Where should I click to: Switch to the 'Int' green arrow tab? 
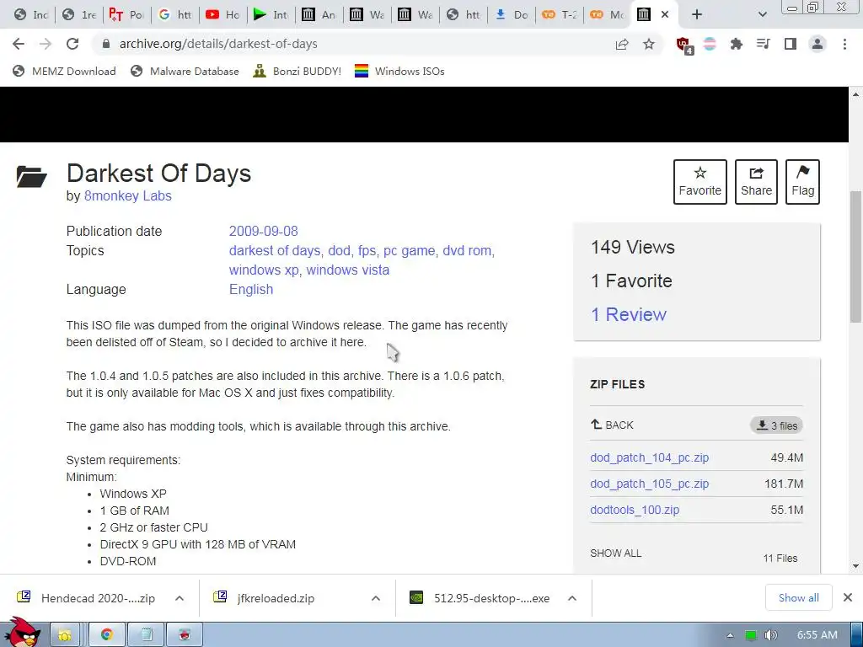271,15
